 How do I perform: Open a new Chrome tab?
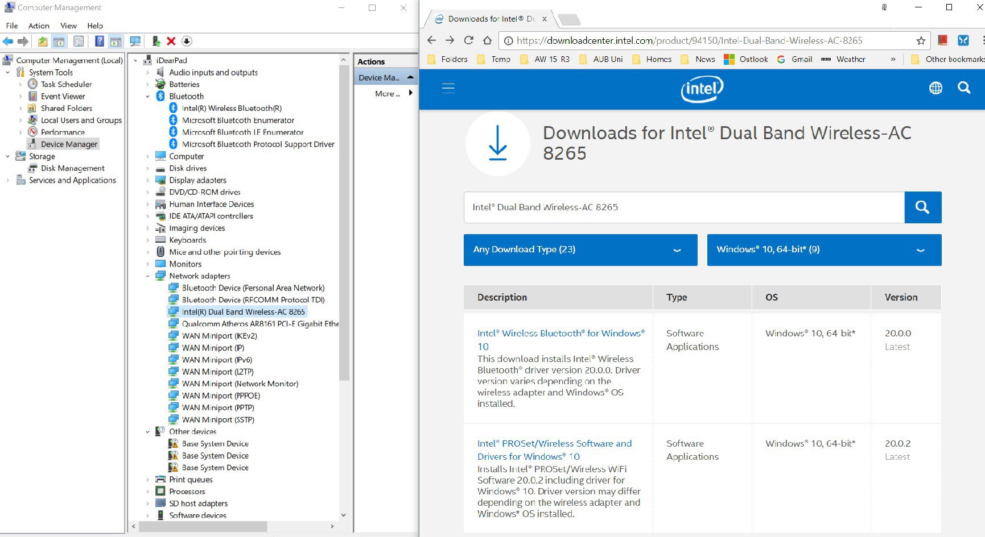coord(569,20)
